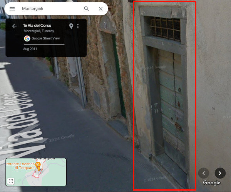The width and height of the screenshot is (231, 192).
Task: Open the hamburger main menu
Action: click(x=12, y=9)
